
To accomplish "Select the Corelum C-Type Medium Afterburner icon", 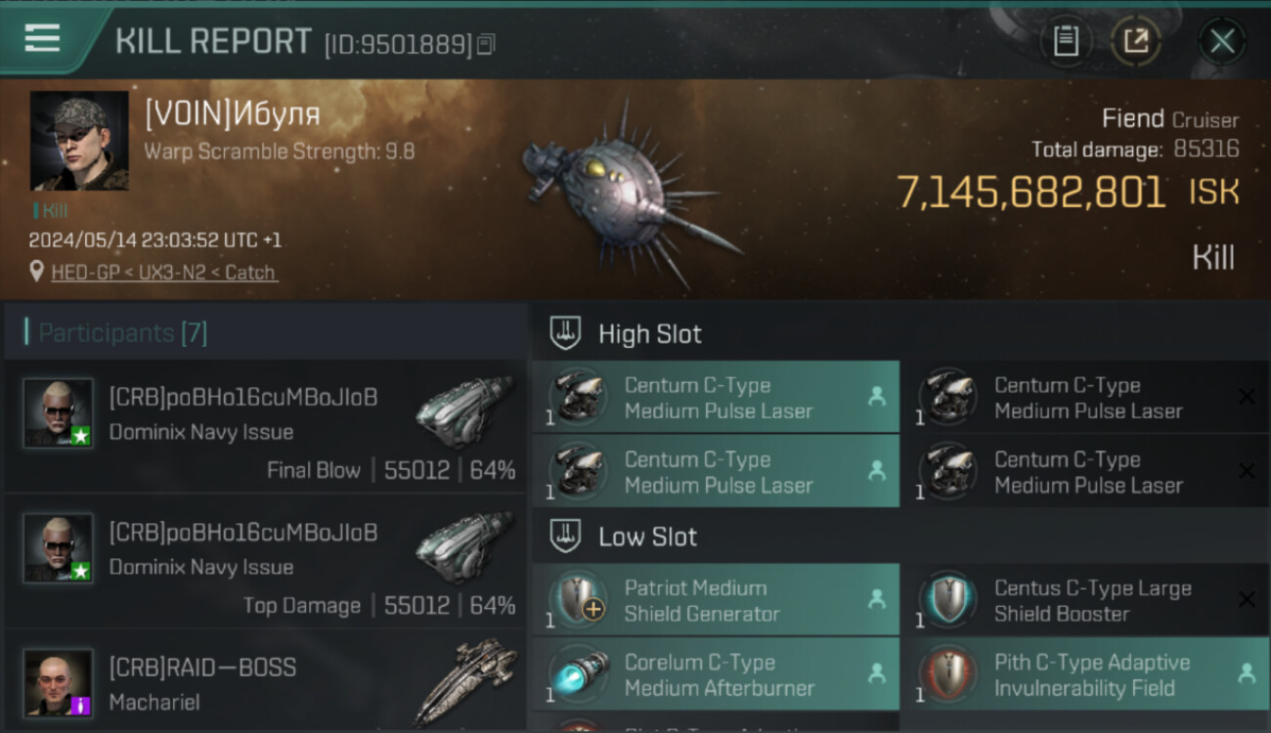I will [x=577, y=674].
